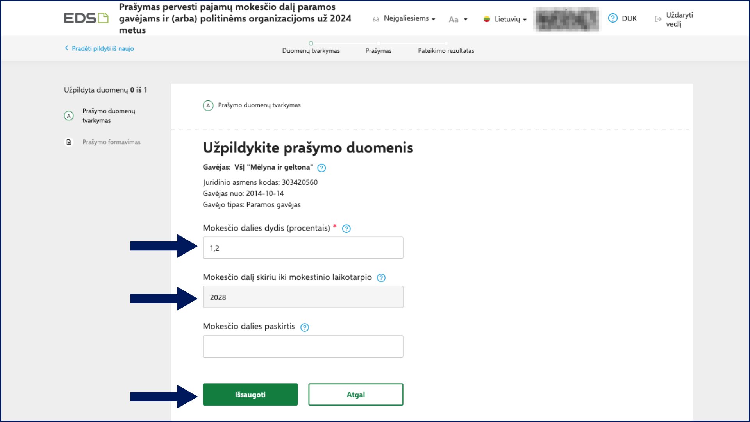Click the empty Mokesčio dalies paskirtis field
This screenshot has height=422, width=750.
(303, 347)
